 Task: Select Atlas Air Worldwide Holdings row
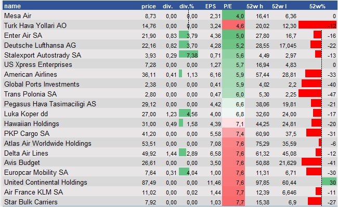pos(170,143)
